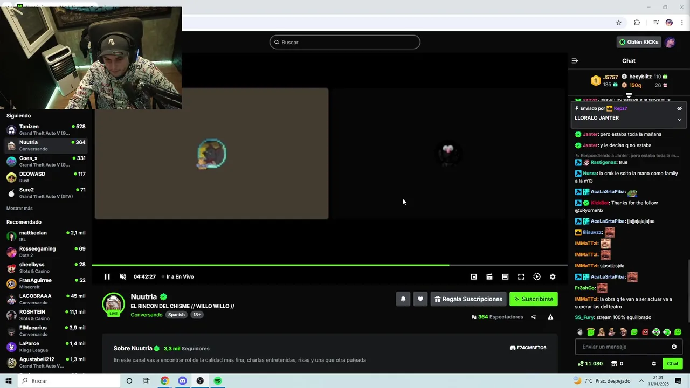Open recommended channel Rosseegaming
The image size is (690, 388).
[46, 252]
